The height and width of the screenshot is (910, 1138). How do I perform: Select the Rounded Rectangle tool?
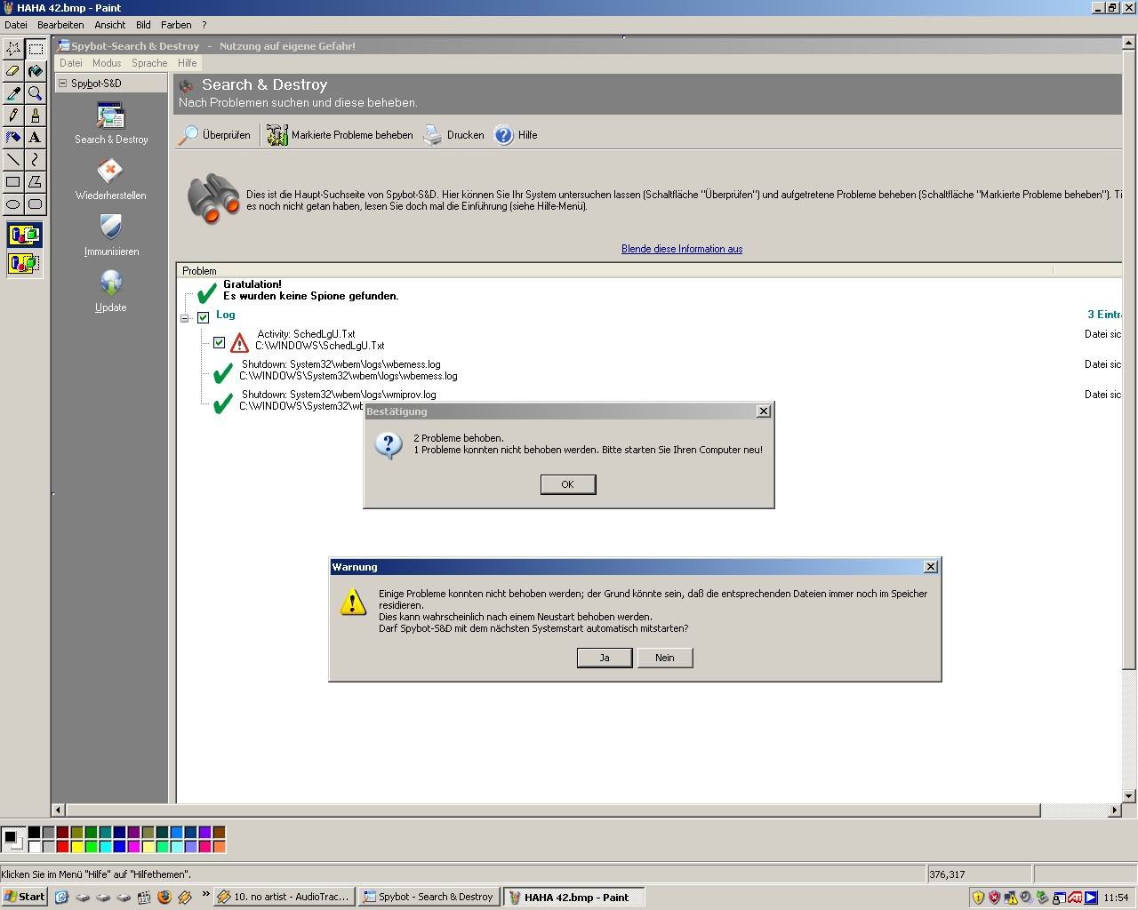coord(36,204)
